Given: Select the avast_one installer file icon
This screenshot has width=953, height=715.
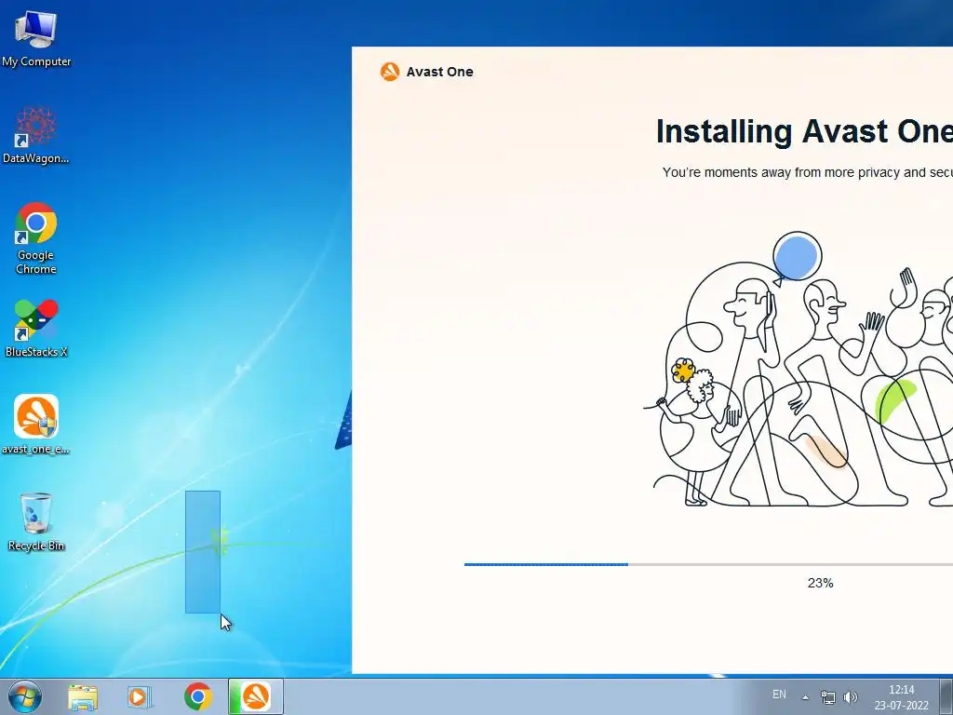Looking at the screenshot, I should tap(36, 425).
